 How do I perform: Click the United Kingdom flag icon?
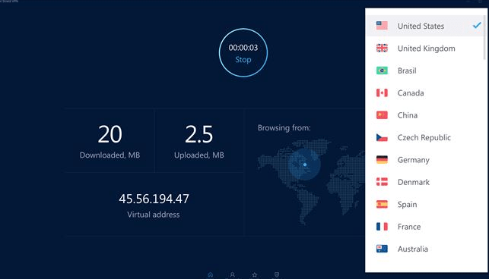coord(382,48)
